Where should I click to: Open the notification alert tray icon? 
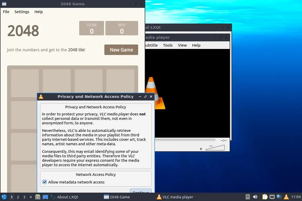tap(279, 197)
